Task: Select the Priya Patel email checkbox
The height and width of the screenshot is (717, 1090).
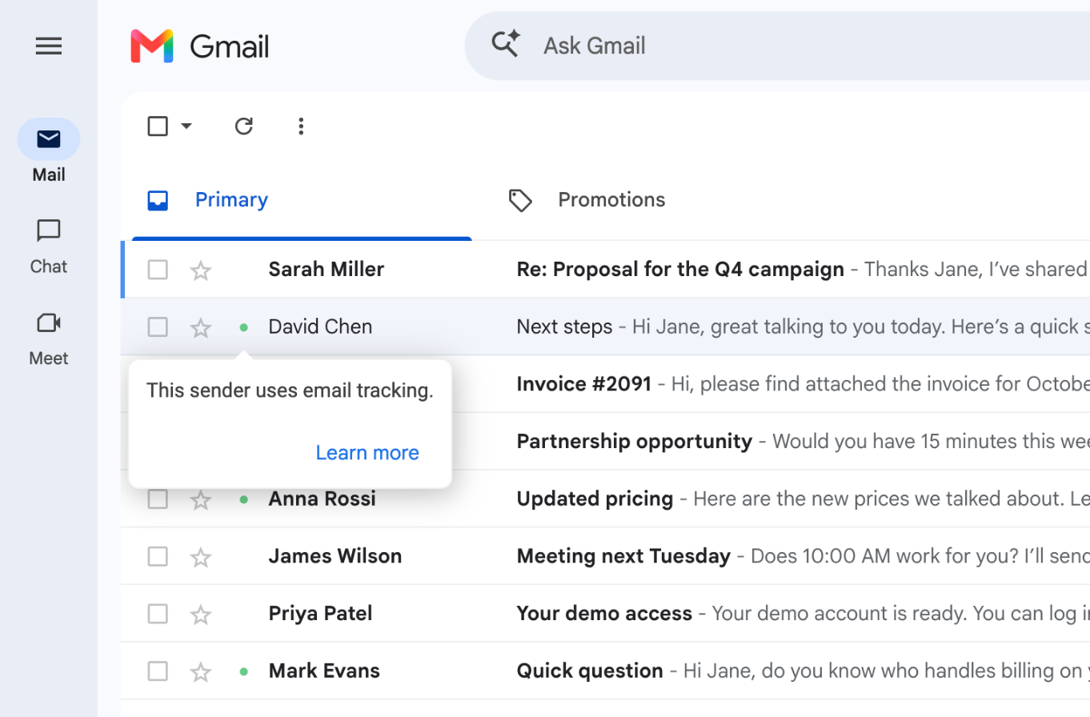Action: 158,615
